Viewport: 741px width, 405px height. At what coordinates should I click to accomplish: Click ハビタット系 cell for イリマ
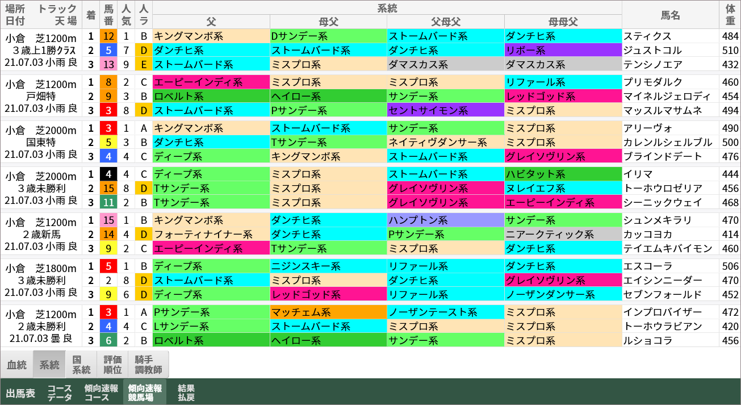[x=563, y=174]
